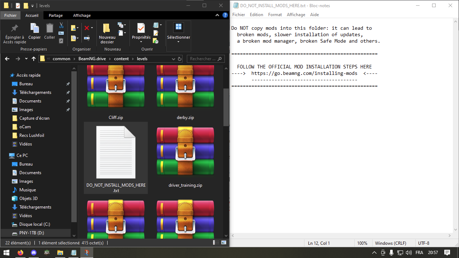Viewport: 459px width, 258px height.
Task: Open Recs Lushfoil folder in sidebar
Action: click(x=32, y=135)
